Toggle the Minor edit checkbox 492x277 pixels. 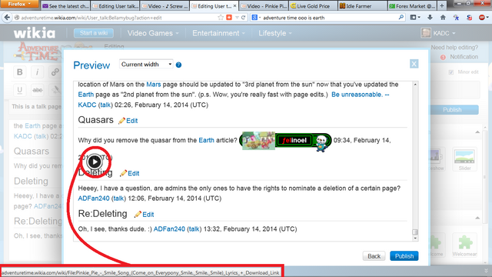451,72
